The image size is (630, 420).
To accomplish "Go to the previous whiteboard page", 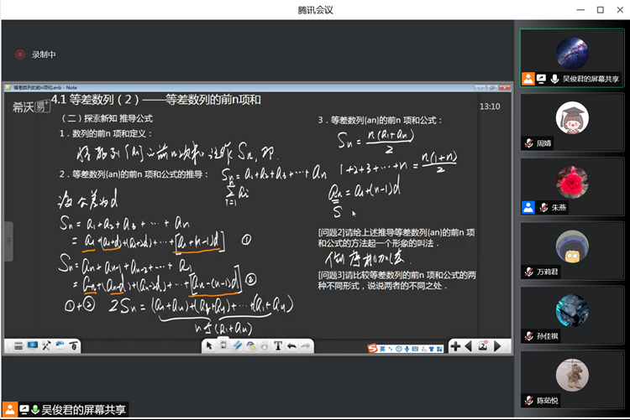I will click(468, 346).
